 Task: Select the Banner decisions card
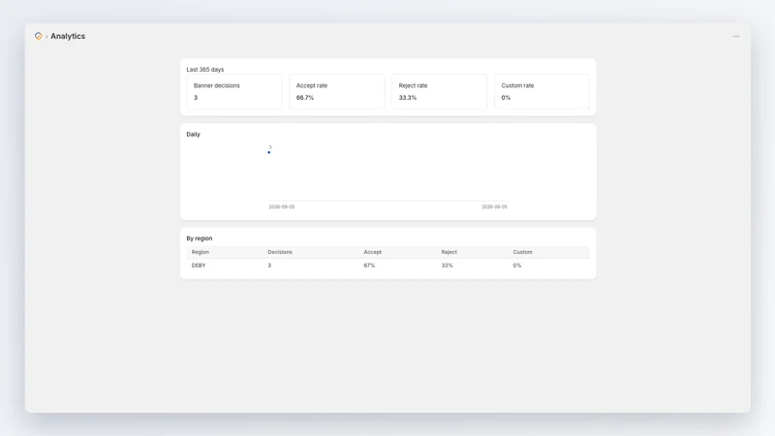pos(234,91)
